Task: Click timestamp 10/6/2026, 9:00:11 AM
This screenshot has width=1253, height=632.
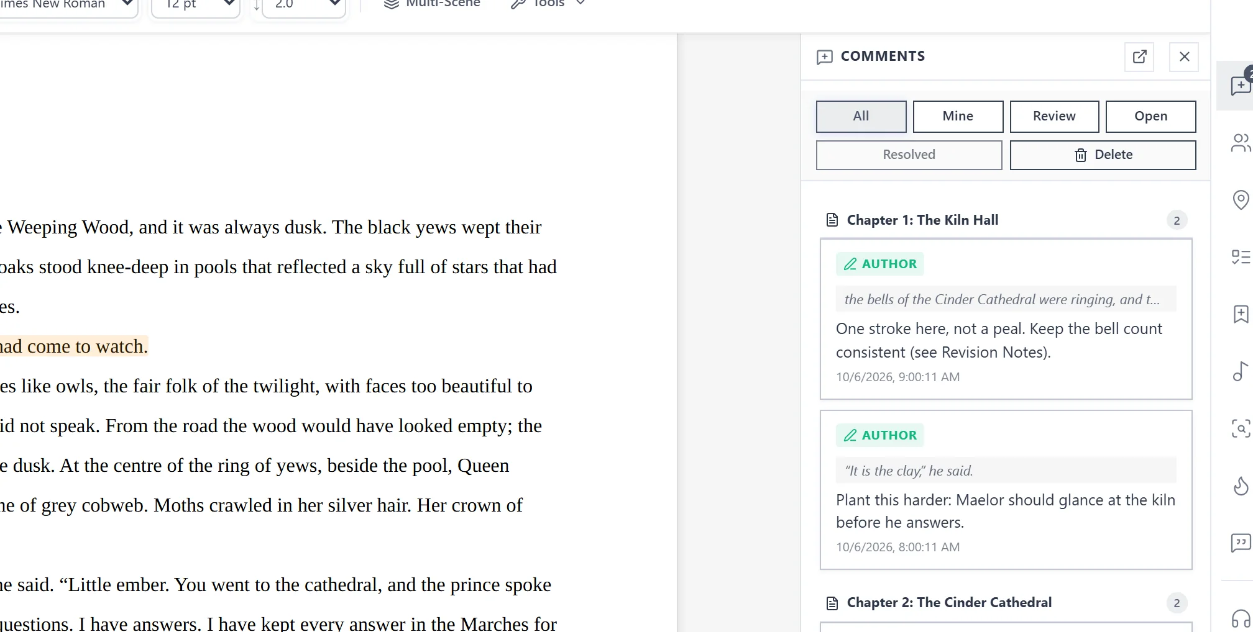Action: pos(897,377)
